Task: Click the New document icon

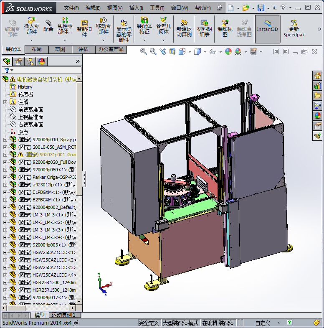Action: [x=230, y=8]
